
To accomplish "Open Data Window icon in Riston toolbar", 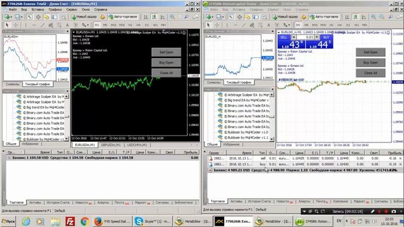I will tap(239, 17).
